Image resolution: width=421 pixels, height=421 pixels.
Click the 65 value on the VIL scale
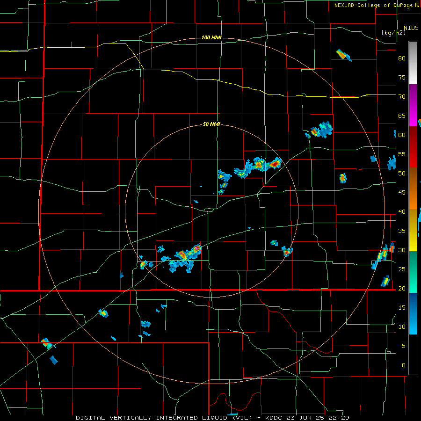[402, 116]
